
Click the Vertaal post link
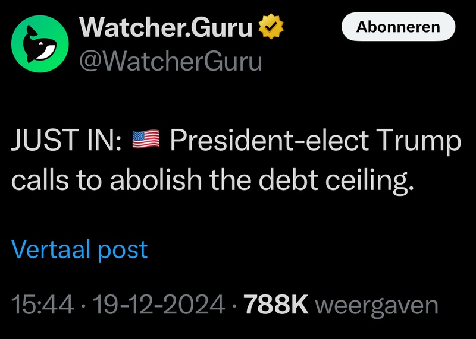coord(79,250)
